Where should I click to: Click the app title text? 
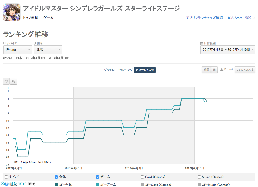pos(101,8)
